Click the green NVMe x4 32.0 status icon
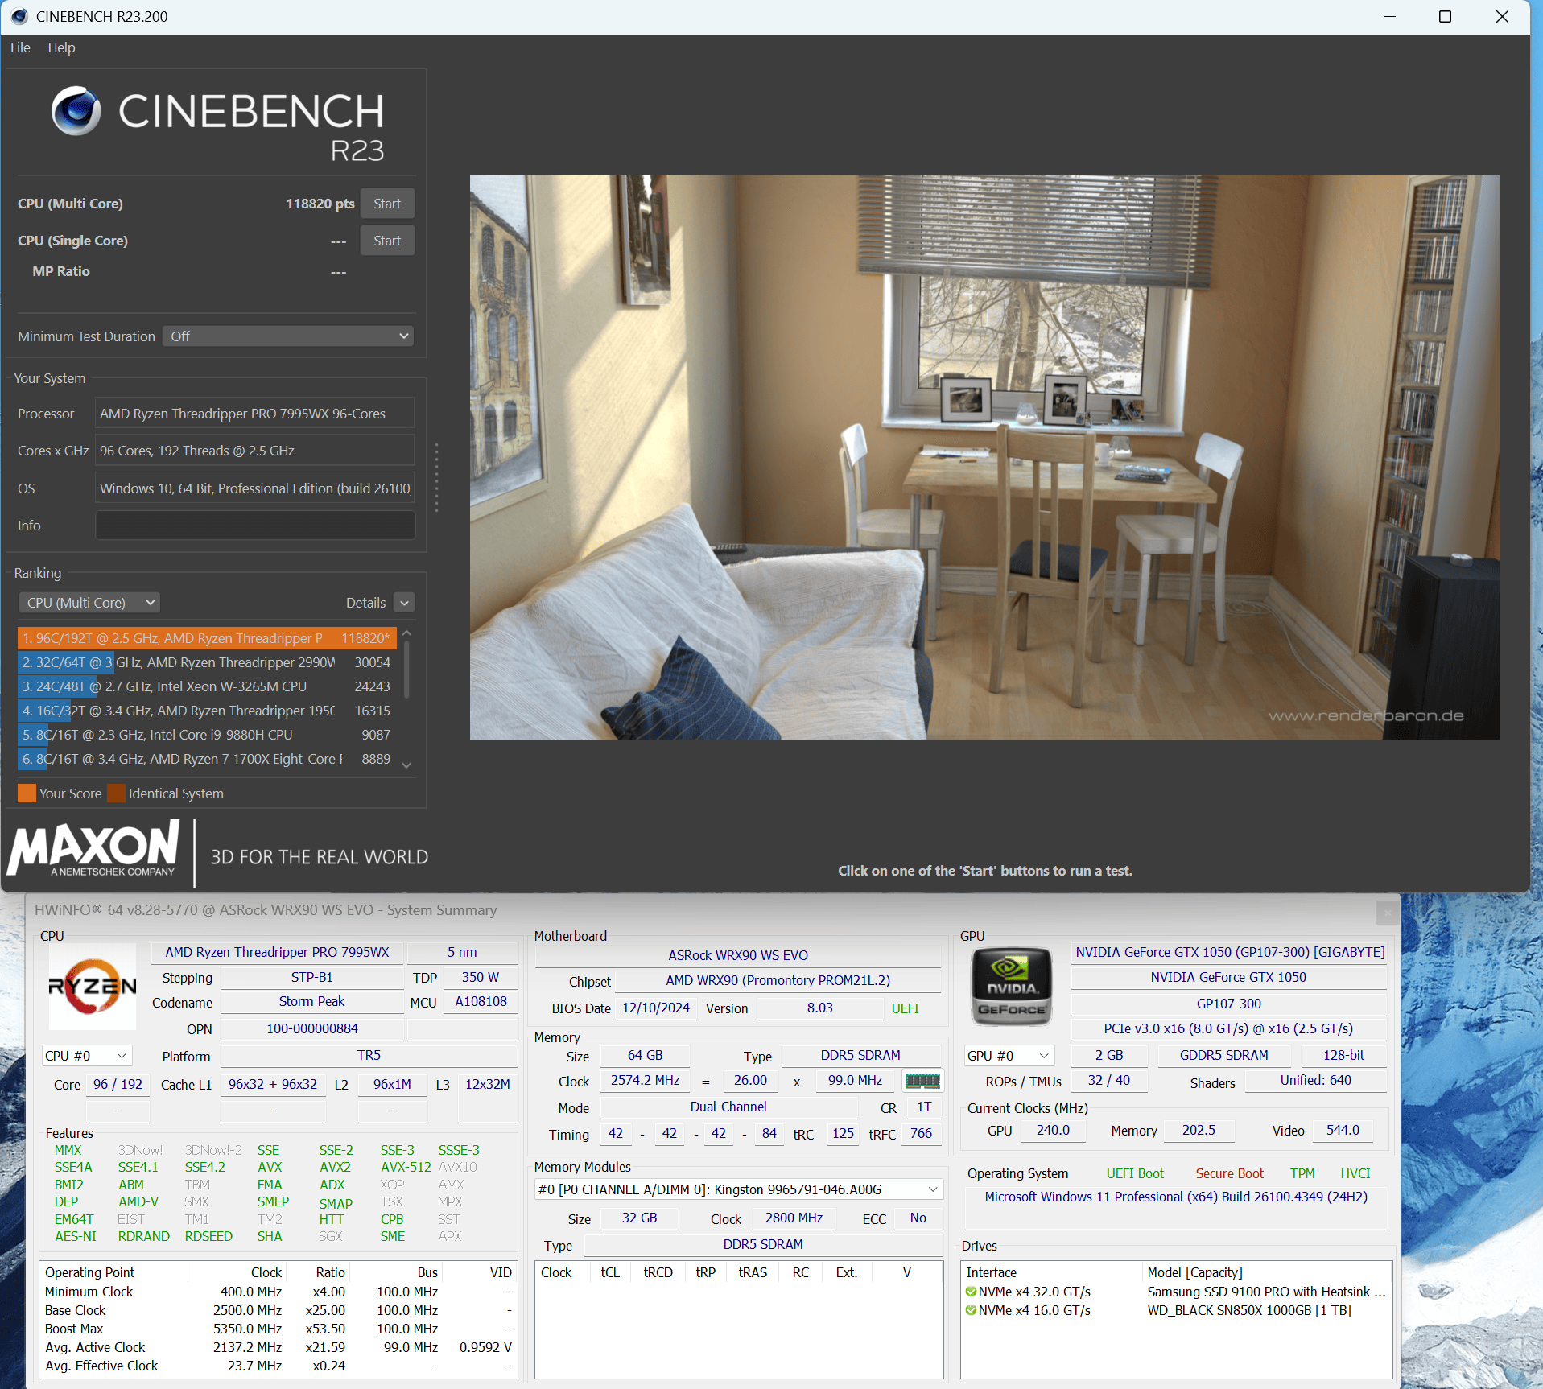The image size is (1543, 1389). 971,1292
